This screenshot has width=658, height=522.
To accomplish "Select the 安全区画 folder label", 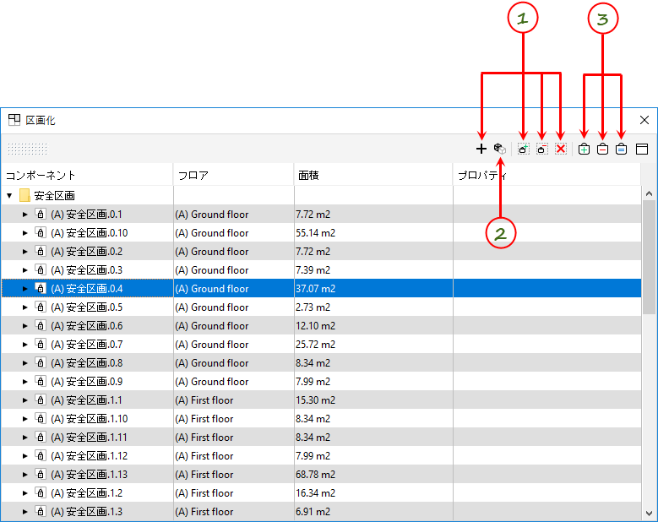I will [55, 196].
